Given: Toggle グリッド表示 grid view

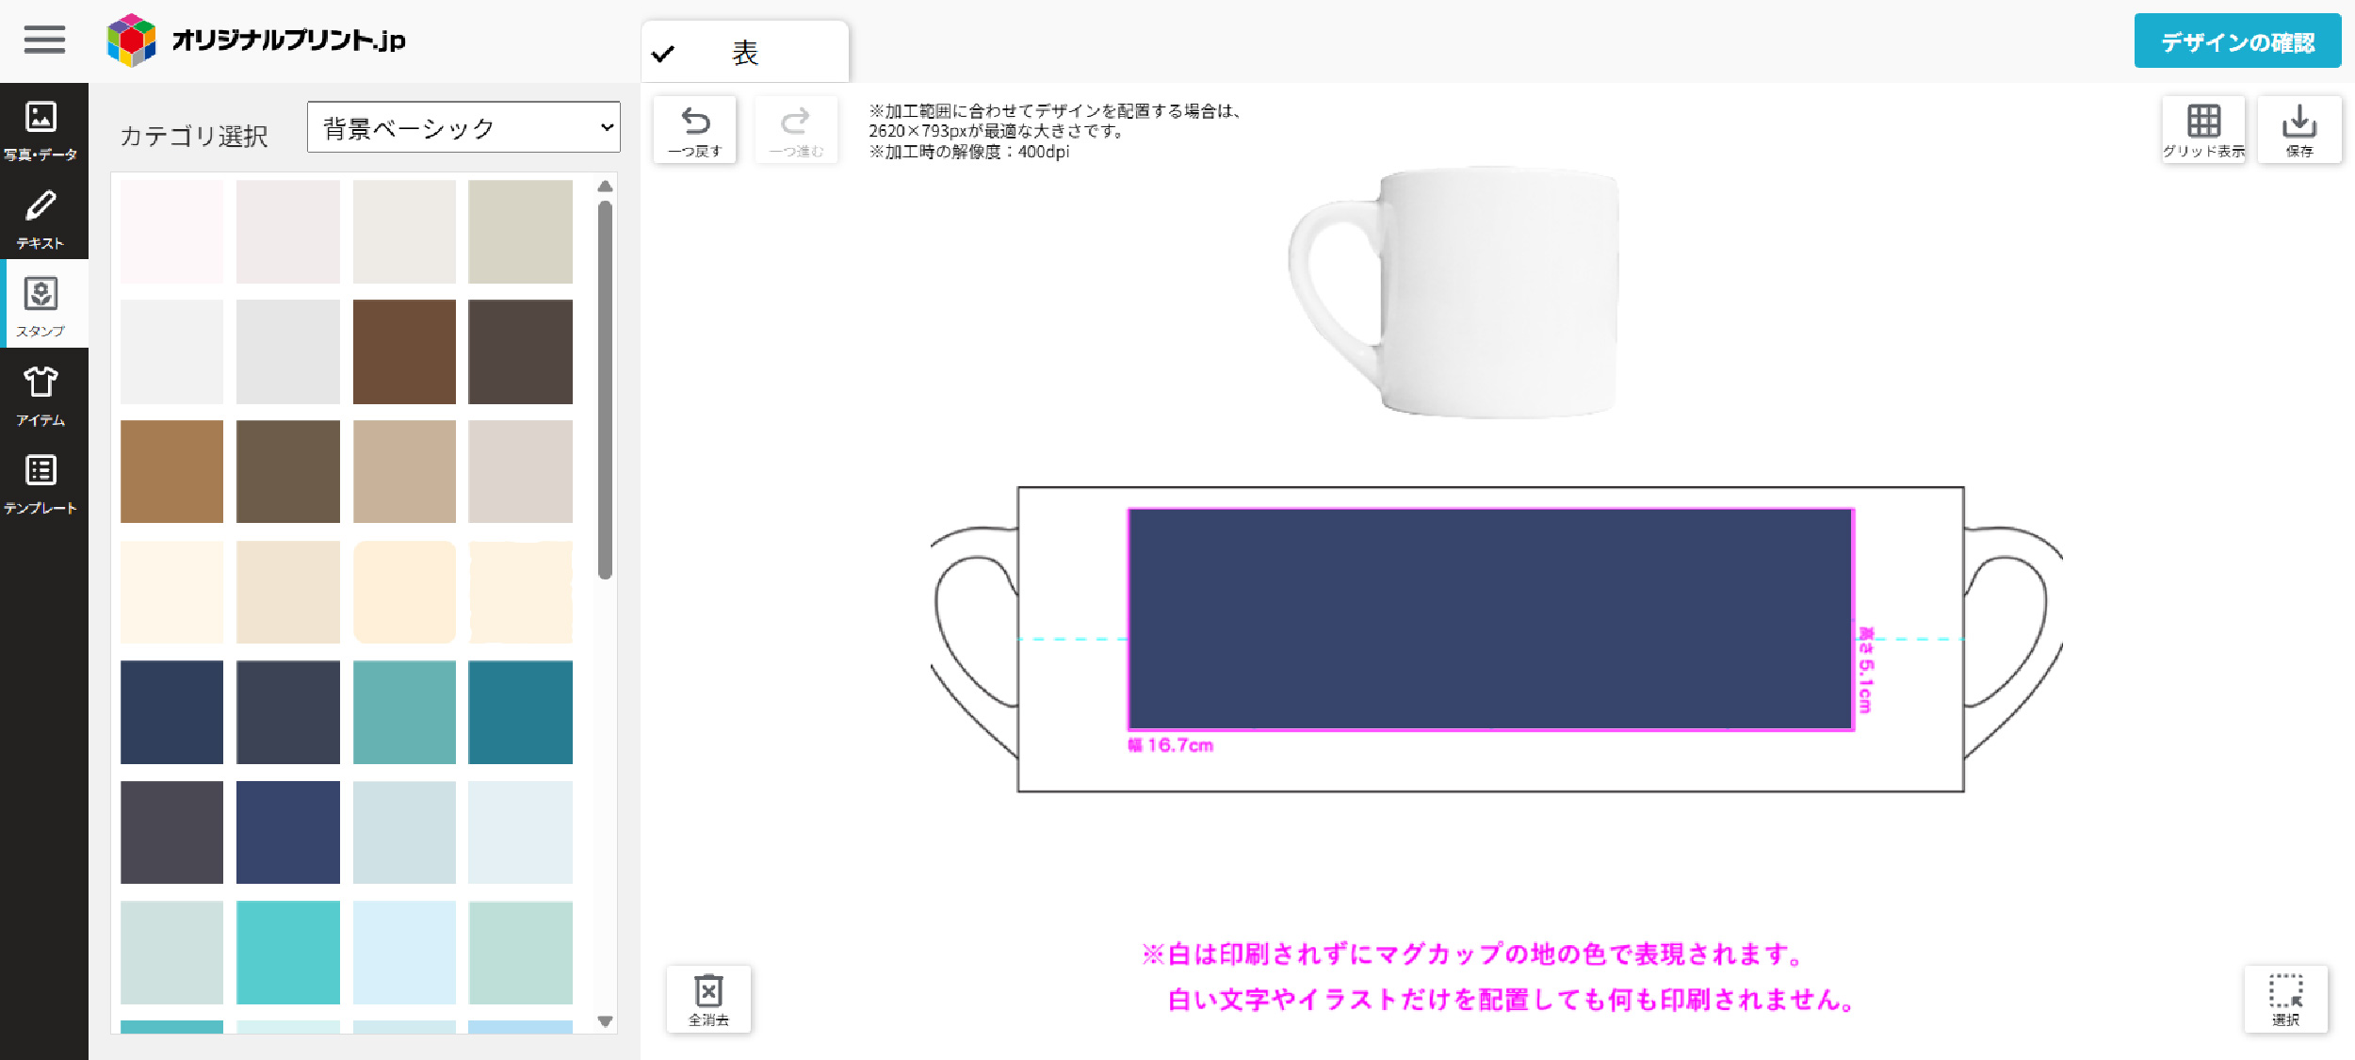Looking at the screenshot, I should pyautogui.click(x=2203, y=130).
